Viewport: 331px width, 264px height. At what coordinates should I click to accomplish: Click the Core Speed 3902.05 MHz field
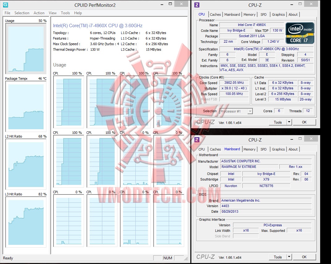point(234,83)
